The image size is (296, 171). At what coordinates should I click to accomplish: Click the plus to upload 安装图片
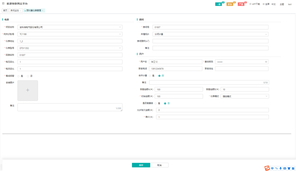pyautogui.click(x=28, y=90)
